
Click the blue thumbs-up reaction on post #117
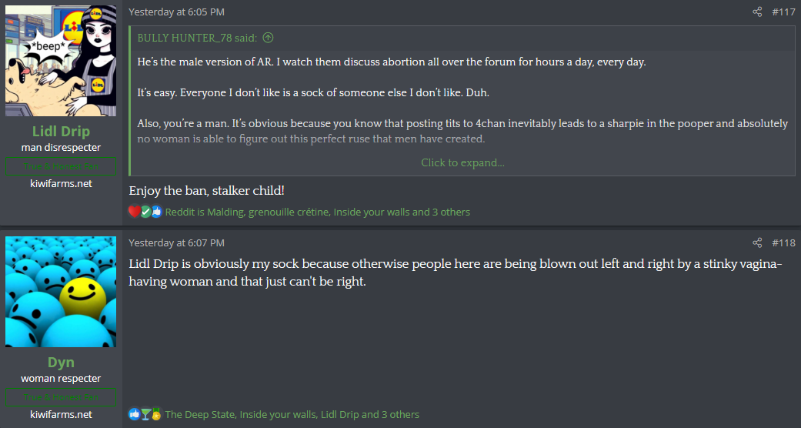point(157,212)
